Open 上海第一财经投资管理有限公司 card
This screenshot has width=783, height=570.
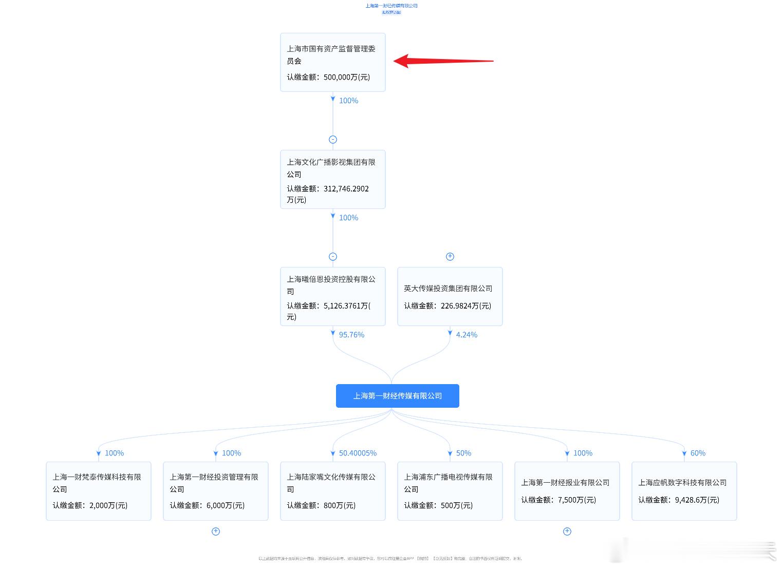pos(216,491)
